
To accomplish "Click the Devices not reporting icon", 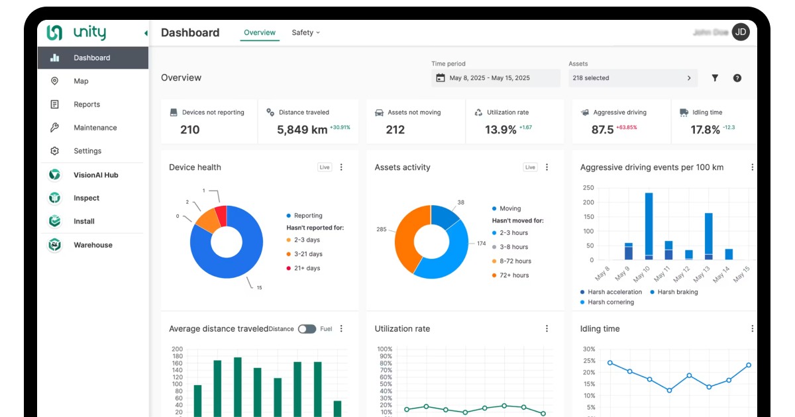I will coord(174,113).
